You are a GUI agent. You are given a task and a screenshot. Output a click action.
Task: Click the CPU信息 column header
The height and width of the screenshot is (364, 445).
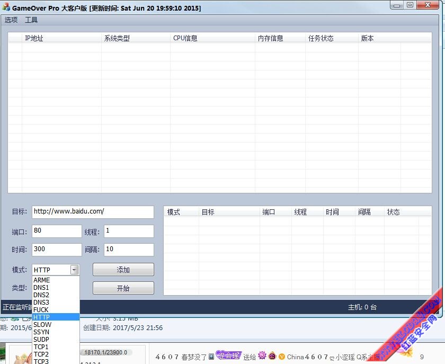coord(212,38)
